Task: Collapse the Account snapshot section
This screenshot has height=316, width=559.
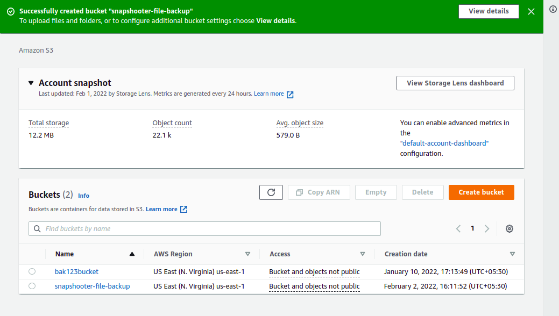Action: 31,83
